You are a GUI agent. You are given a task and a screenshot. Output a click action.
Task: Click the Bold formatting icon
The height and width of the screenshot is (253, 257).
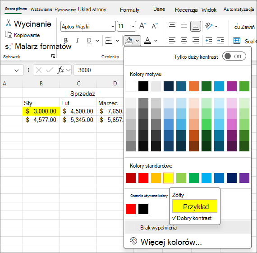(x=66, y=40)
